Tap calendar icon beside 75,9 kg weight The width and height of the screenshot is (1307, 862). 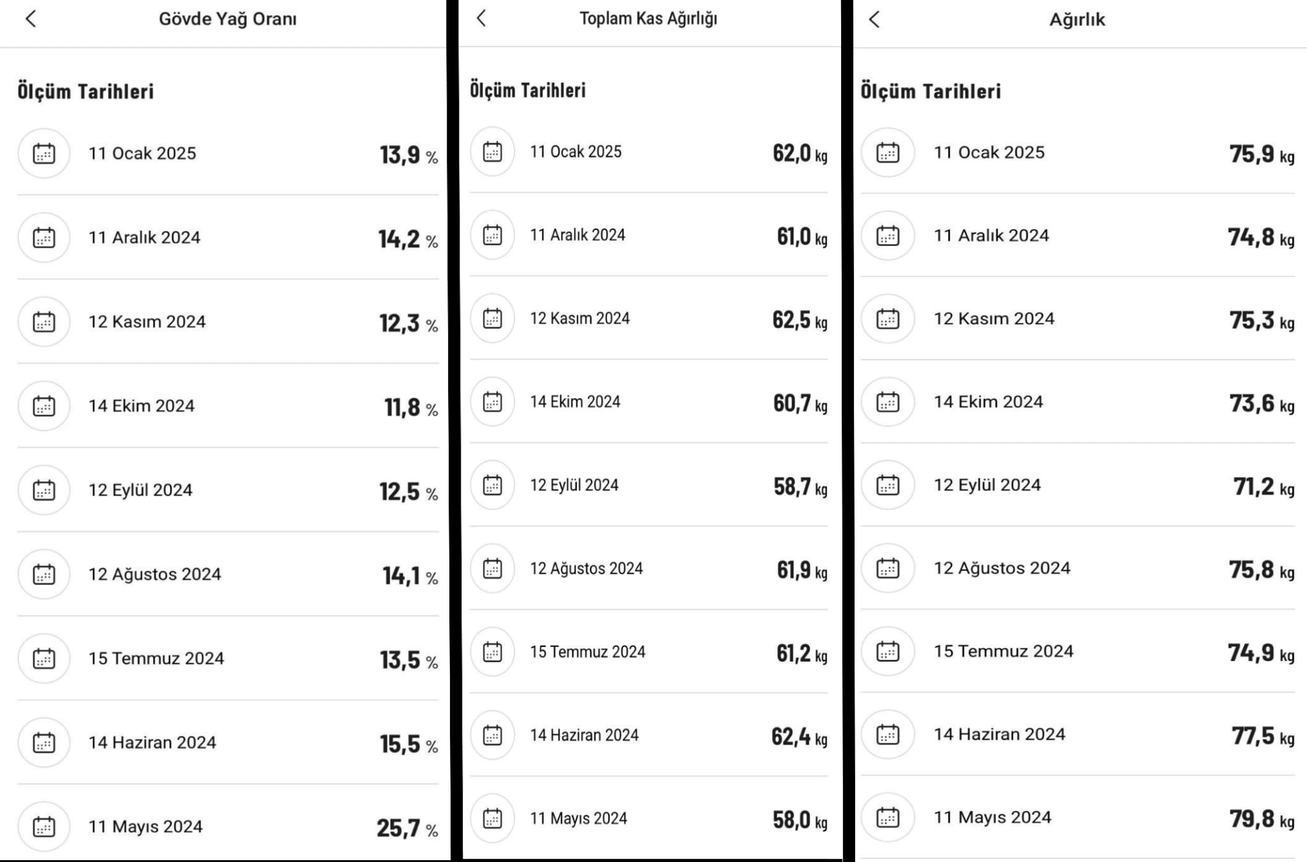point(888,153)
